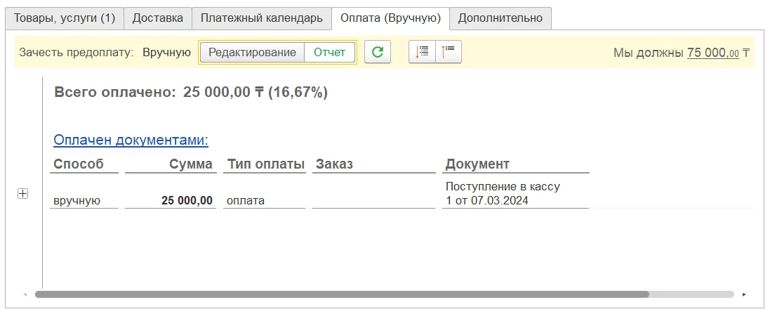Click the Всего оплачено total text

190,93
